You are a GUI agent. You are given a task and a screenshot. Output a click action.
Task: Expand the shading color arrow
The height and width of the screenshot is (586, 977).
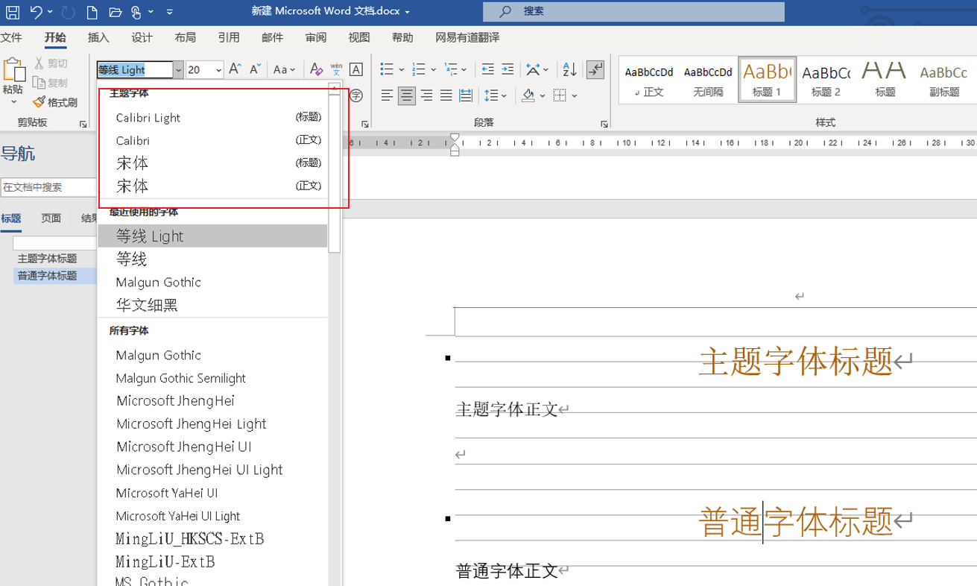543,95
